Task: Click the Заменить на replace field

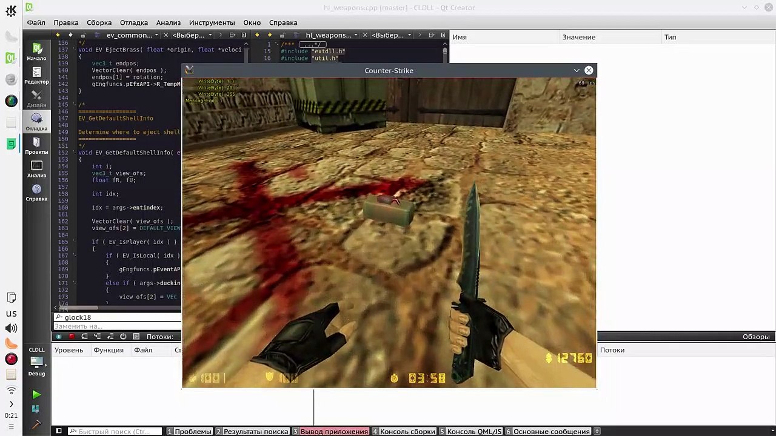Action: [118, 326]
